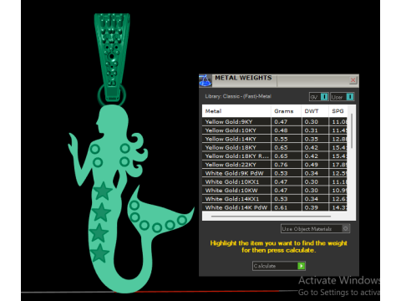Click the 0.61 grams value for 14K PdW
The width and height of the screenshot is (401, 301).
click(281, 207)
